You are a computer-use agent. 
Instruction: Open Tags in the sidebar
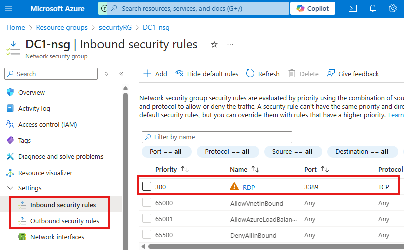tap(24, 141)
